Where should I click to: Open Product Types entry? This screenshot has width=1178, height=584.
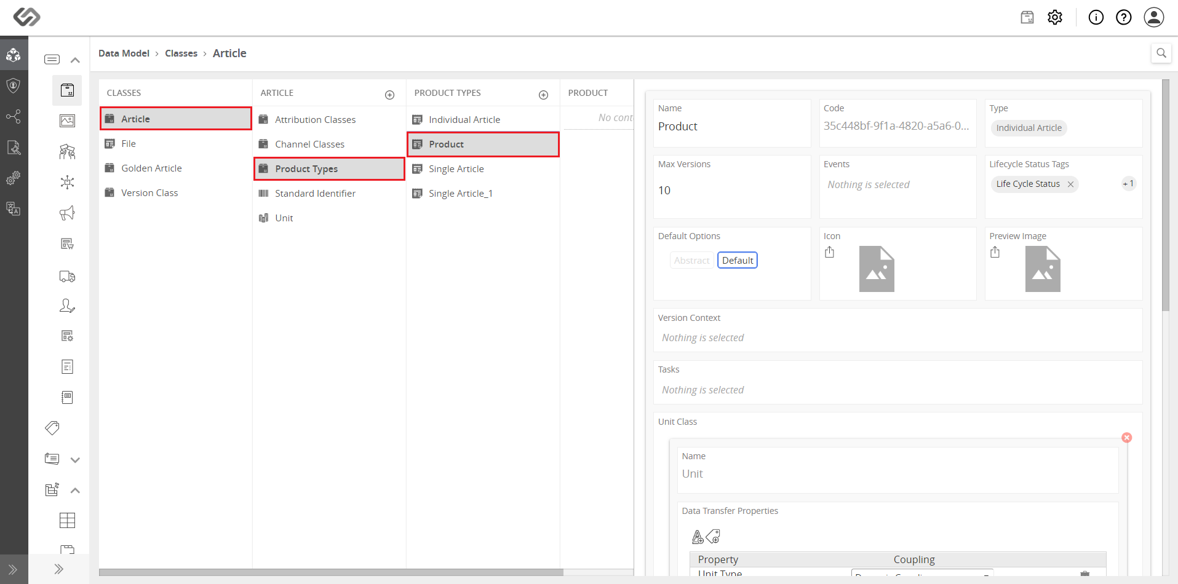click(x=329, y=168)
